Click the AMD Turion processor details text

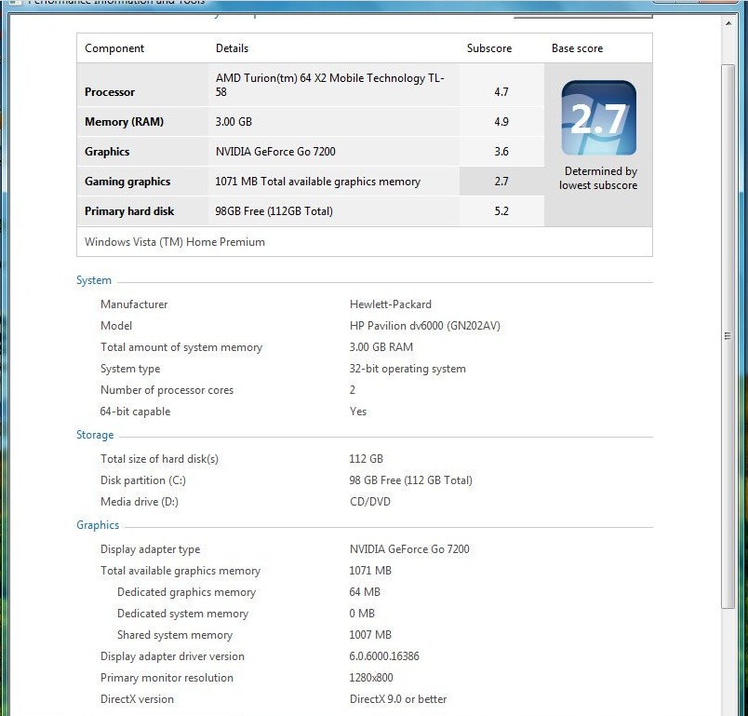329,85
